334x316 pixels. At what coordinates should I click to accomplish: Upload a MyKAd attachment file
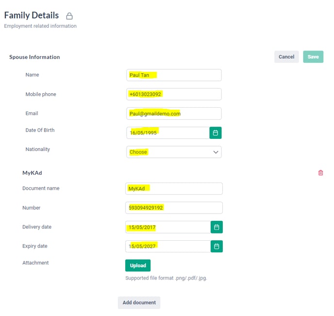138,266
